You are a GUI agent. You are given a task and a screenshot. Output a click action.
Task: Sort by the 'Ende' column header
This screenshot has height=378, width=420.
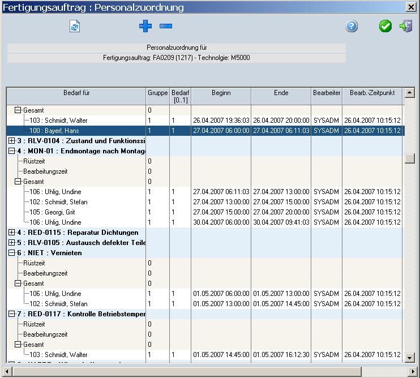(x=281, y=93)
